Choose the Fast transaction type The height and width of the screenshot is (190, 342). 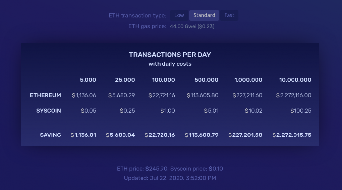pos(229,15)
